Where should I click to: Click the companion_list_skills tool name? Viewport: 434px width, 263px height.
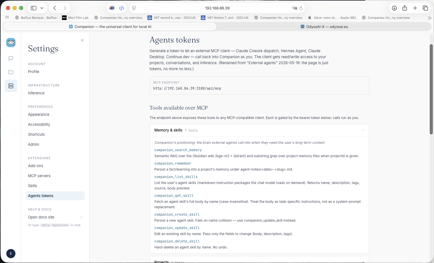click(x=176, y=177)
